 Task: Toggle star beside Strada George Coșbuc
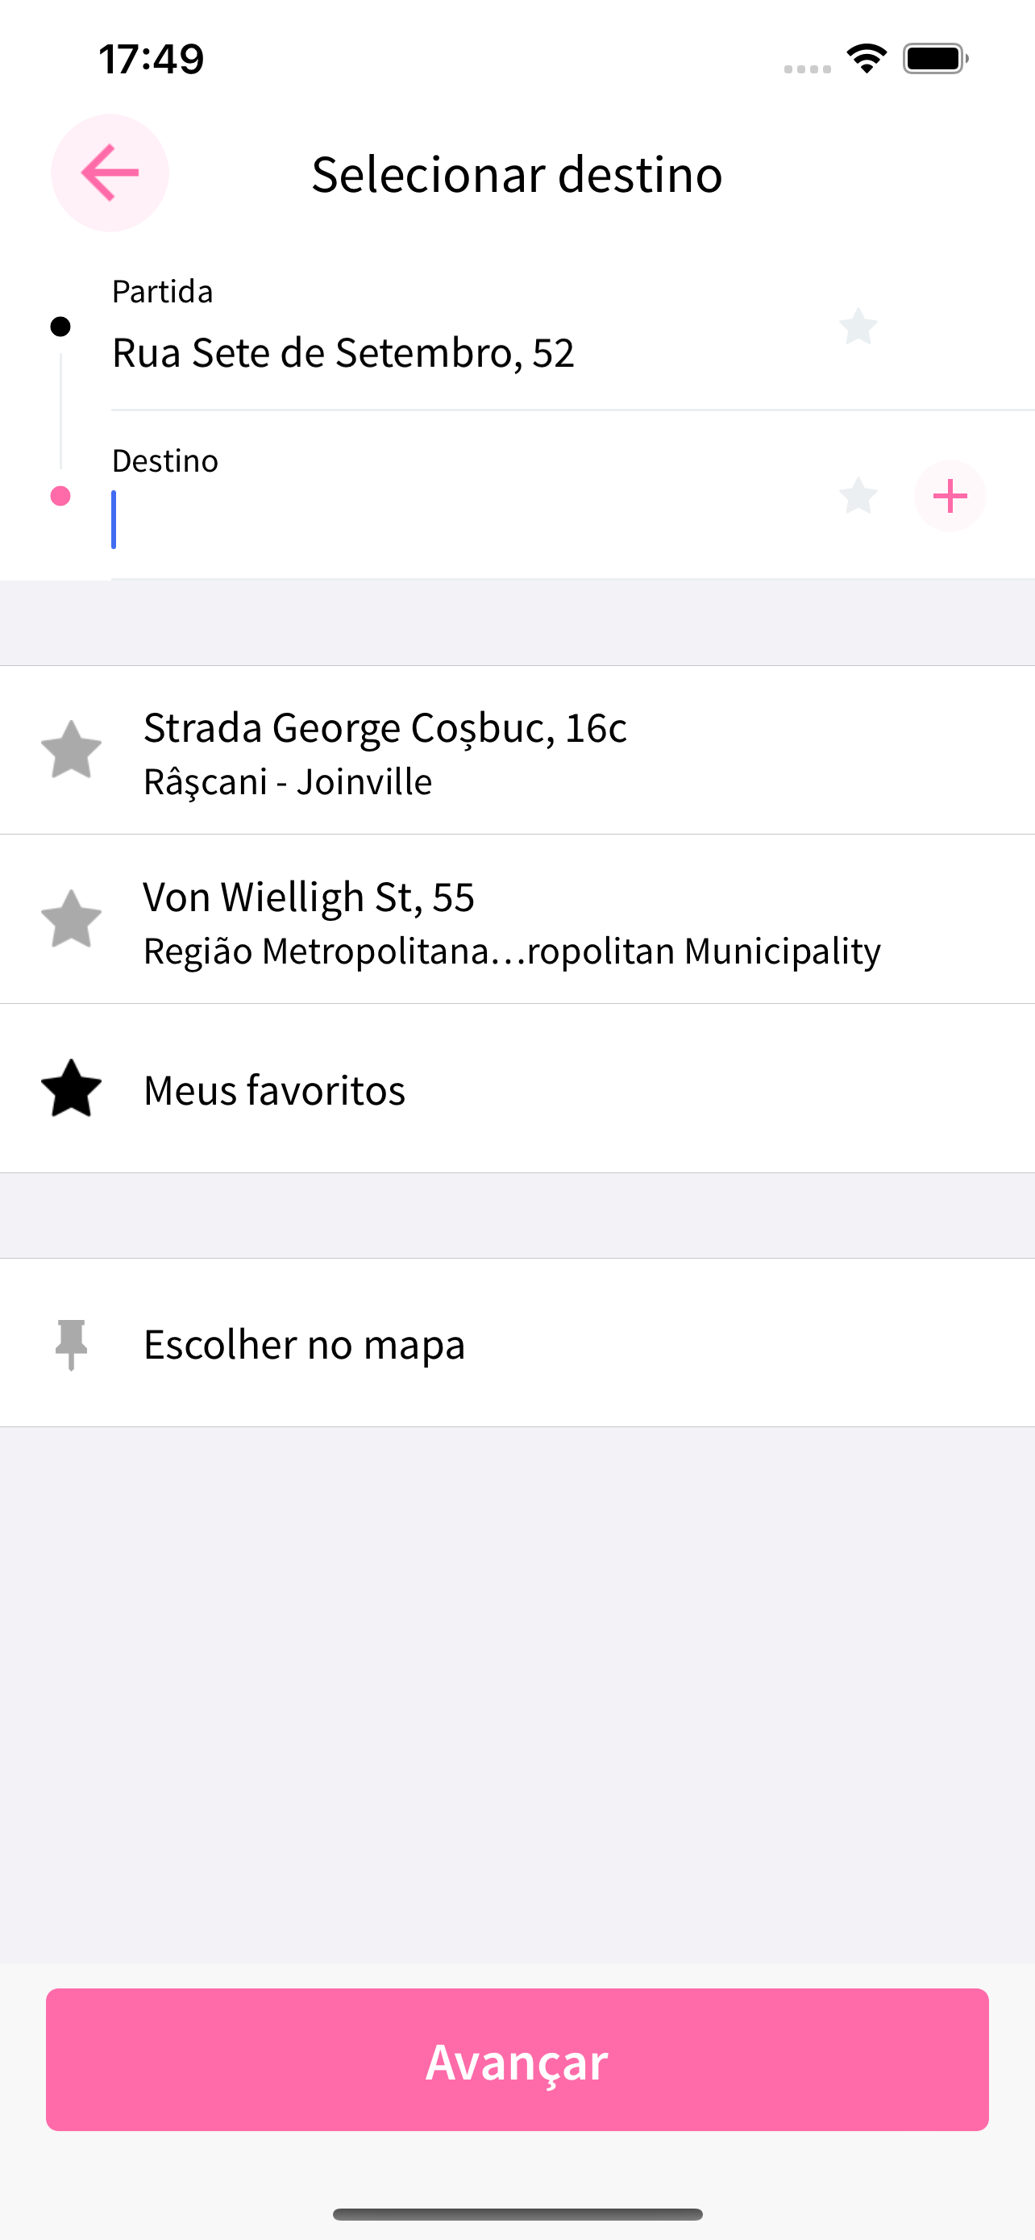pos(71,749)
